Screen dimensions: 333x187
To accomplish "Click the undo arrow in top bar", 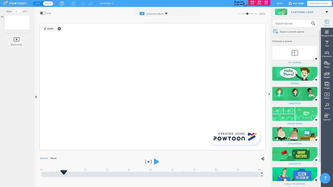I will (84, 4).
